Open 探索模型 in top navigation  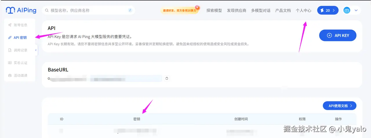pos(214,10)
